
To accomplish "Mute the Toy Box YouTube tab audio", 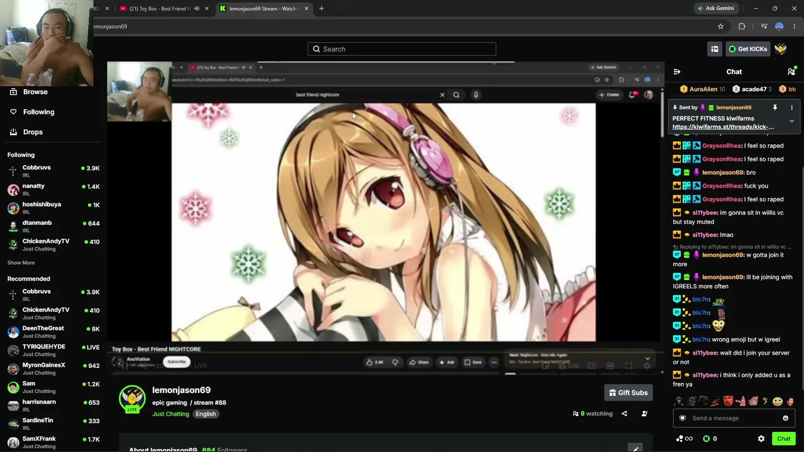I will click(197, 9).
